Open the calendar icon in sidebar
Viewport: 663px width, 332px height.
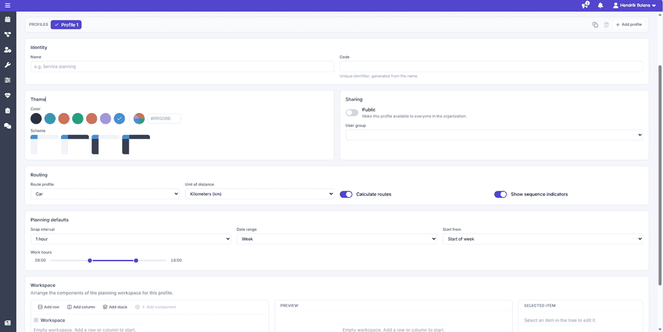point(7,19)
